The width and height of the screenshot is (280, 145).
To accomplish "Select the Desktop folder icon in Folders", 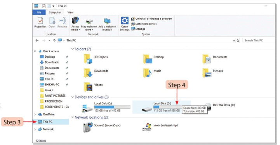I will [148, 59].
